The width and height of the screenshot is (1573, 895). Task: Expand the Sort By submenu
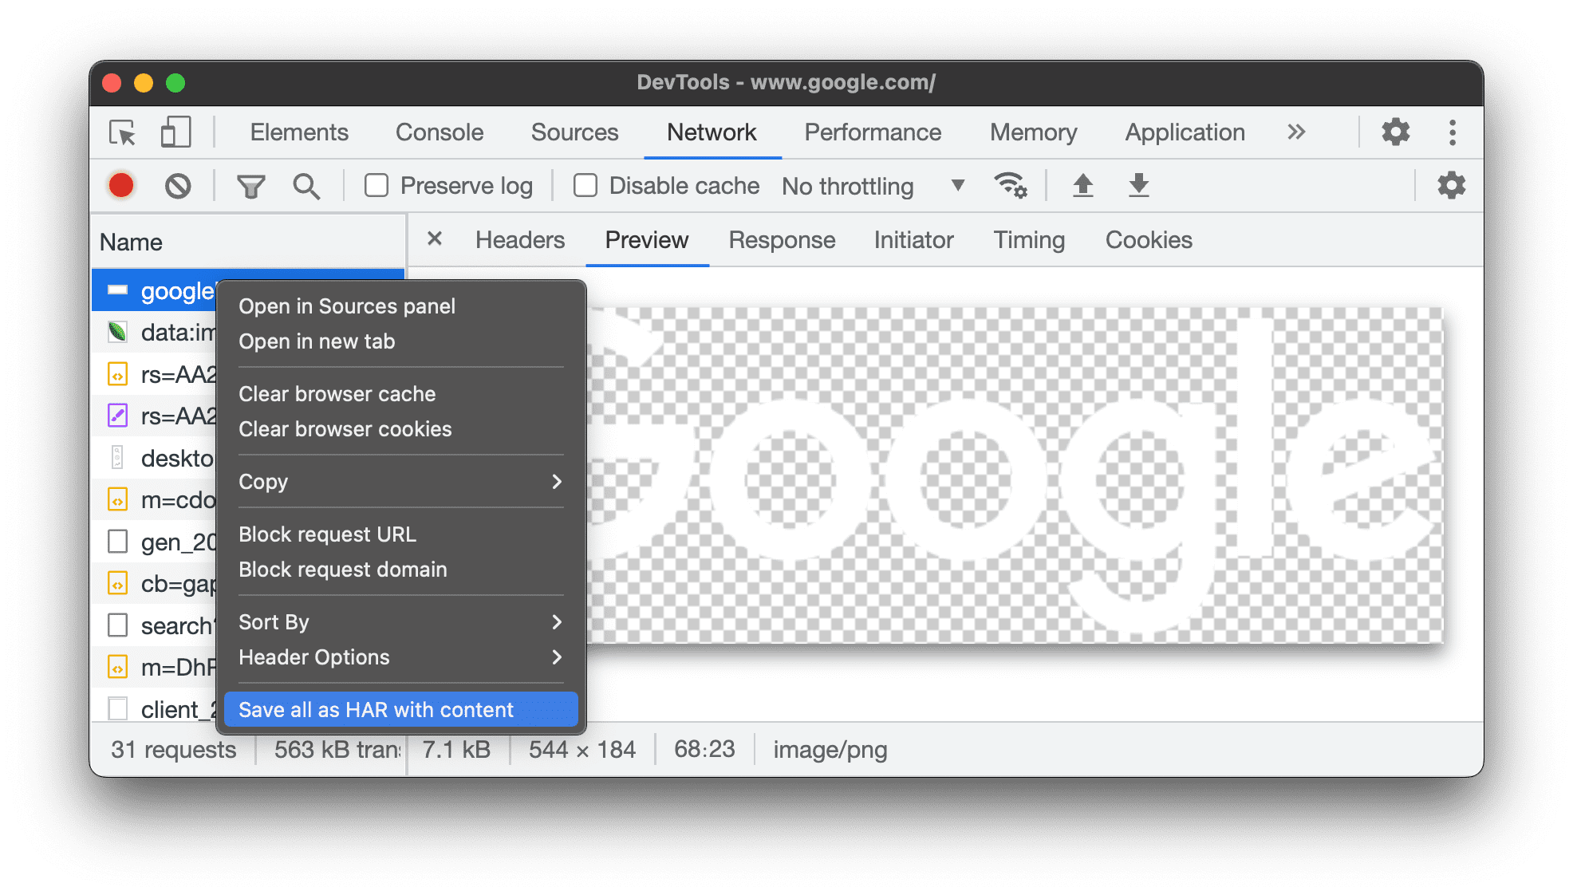(x=400, y=621)
